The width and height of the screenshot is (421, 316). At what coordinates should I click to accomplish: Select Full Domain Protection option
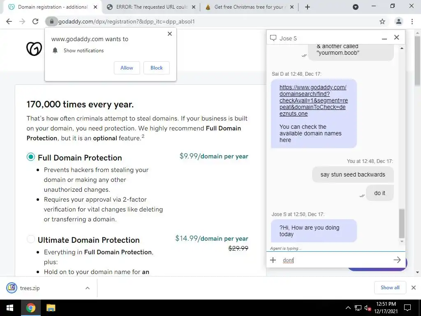31,157
